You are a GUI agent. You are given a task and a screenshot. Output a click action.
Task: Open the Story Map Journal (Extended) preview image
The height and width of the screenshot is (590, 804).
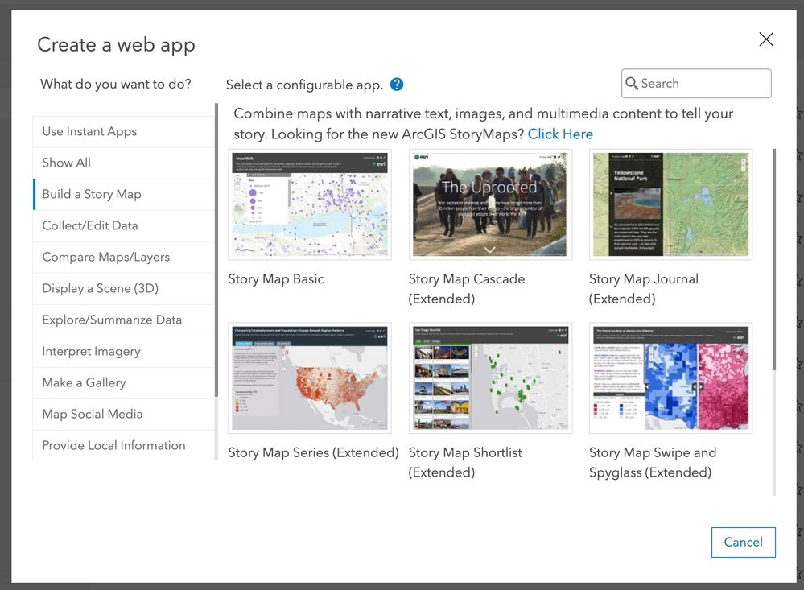pyautogui.click(x=670, y=204)
